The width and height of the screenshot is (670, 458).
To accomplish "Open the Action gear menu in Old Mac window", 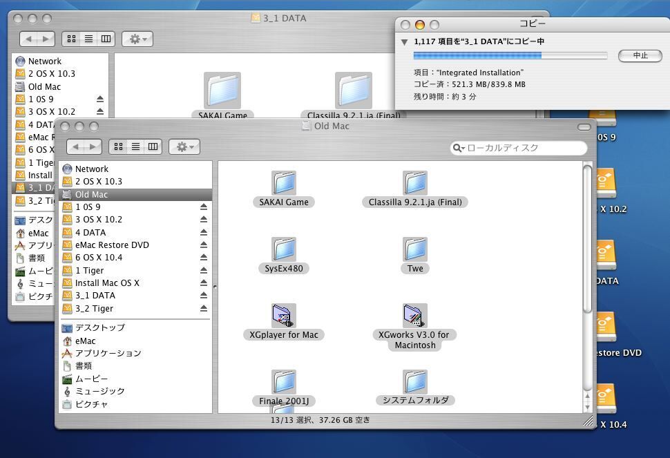I will pyautogui.click(x=184, y=146).
